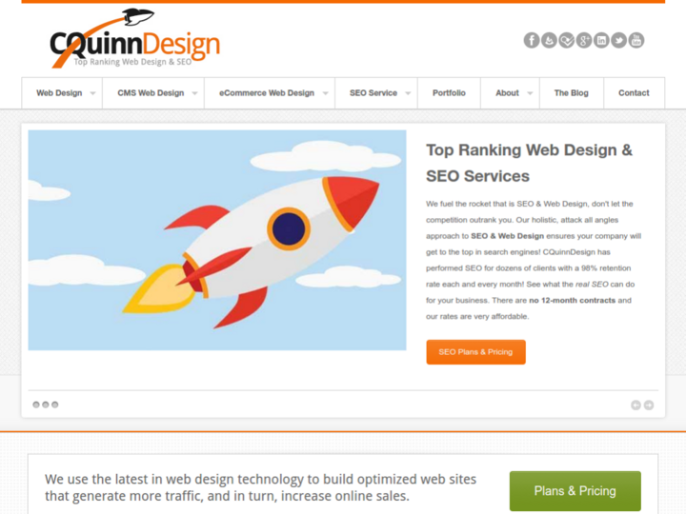686x514 pixels.
Task: Open the Portfolio menu item
Action: point(449,93)
